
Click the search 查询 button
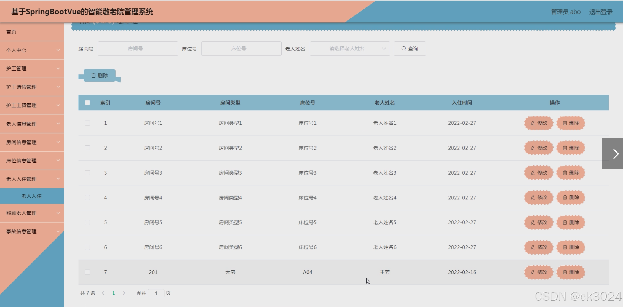tap(410, 49)
